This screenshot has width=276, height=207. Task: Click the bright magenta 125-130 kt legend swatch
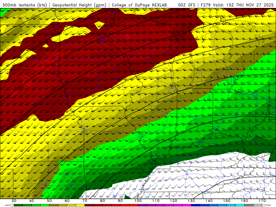tap(187, 205)
